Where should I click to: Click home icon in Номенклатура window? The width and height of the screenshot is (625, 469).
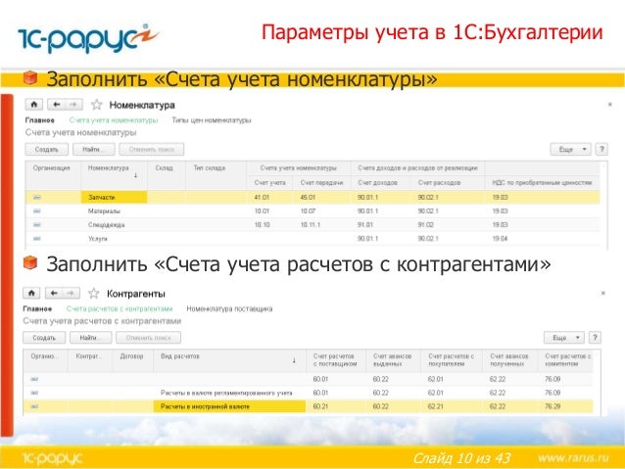34,105
